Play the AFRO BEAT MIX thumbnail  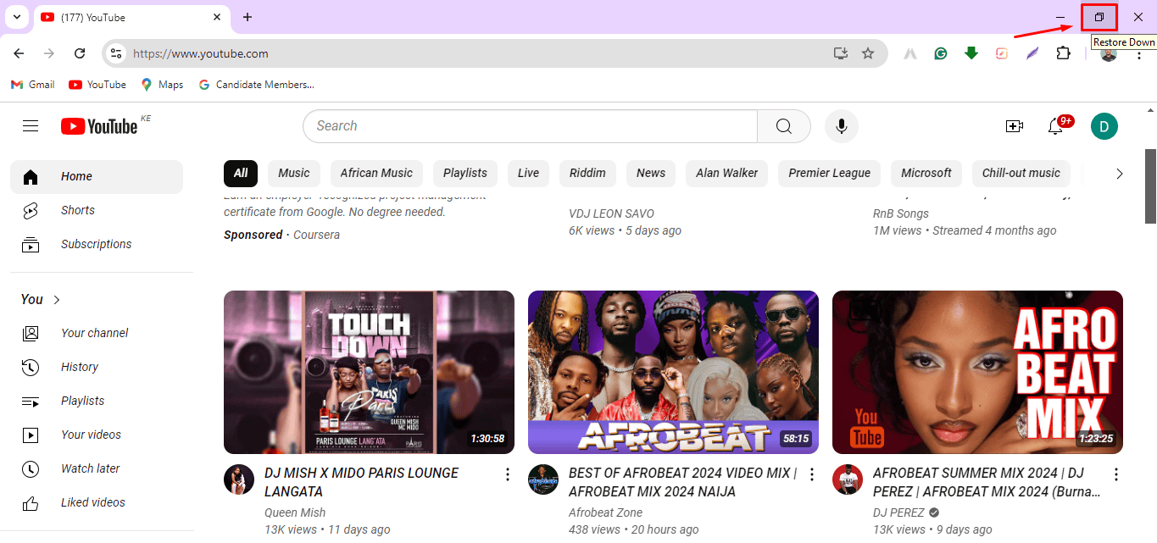pyautogui.click(x=977, y=373)
